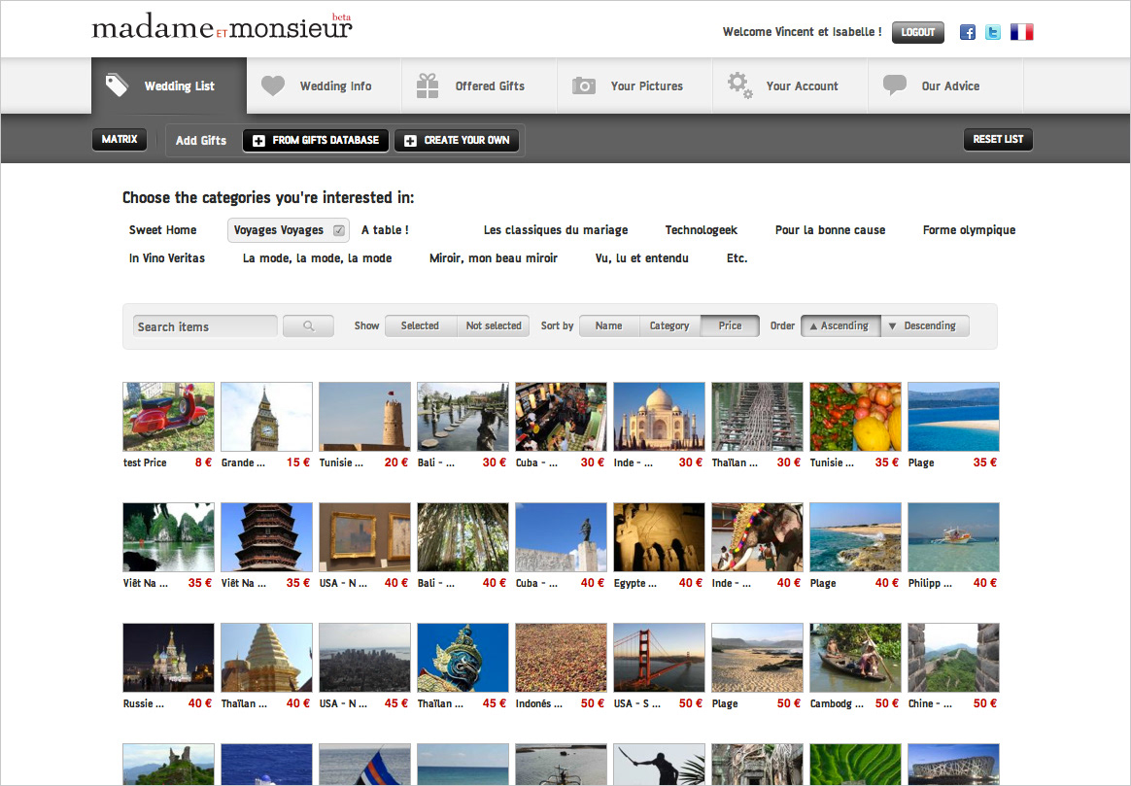Enable Miroir, mon beau miroir category

click(x=494, y=258)
